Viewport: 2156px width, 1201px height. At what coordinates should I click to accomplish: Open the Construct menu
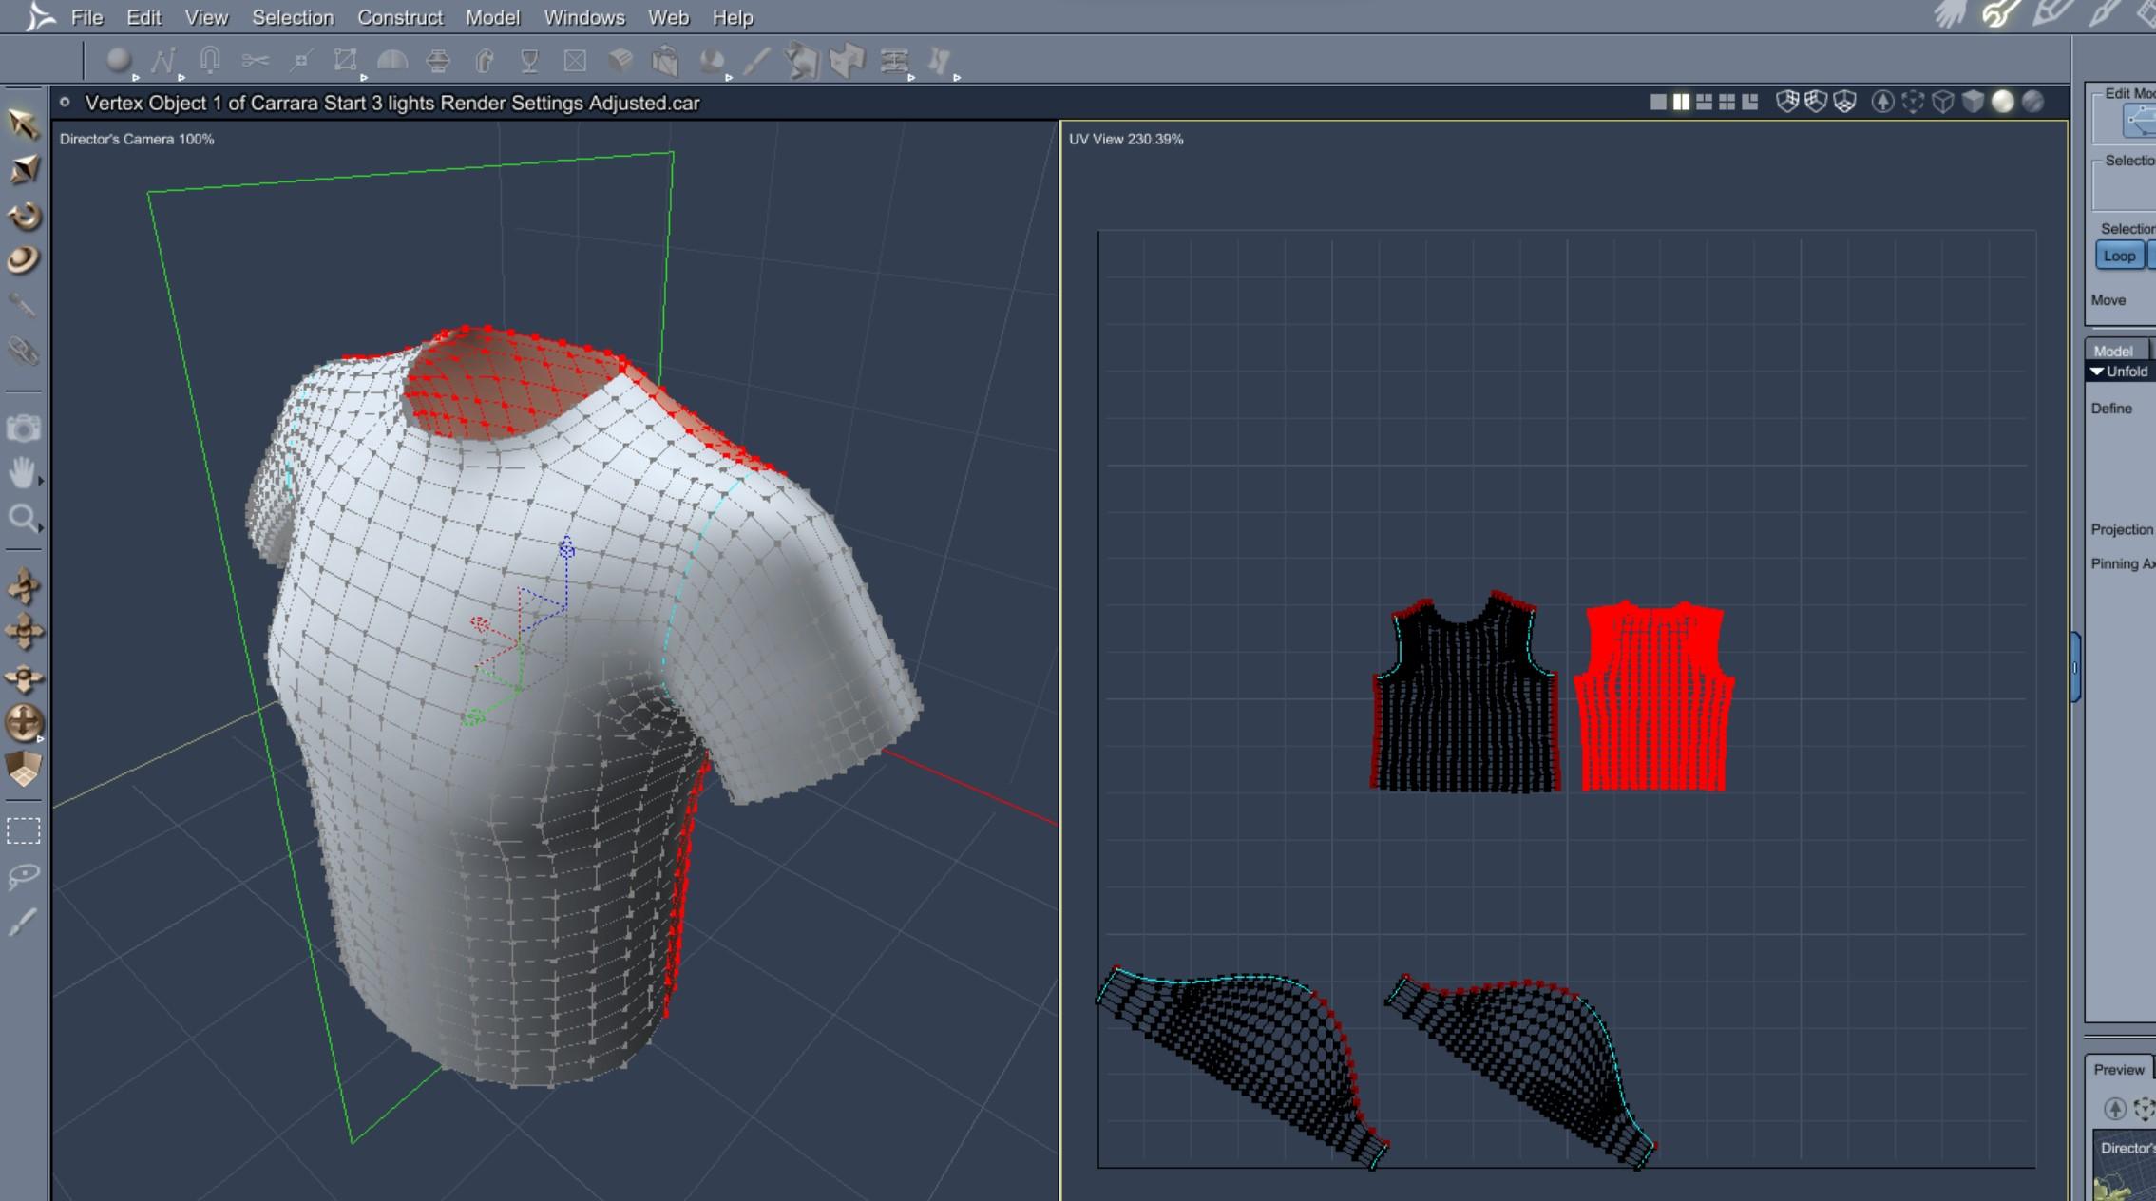click(399, 17)
